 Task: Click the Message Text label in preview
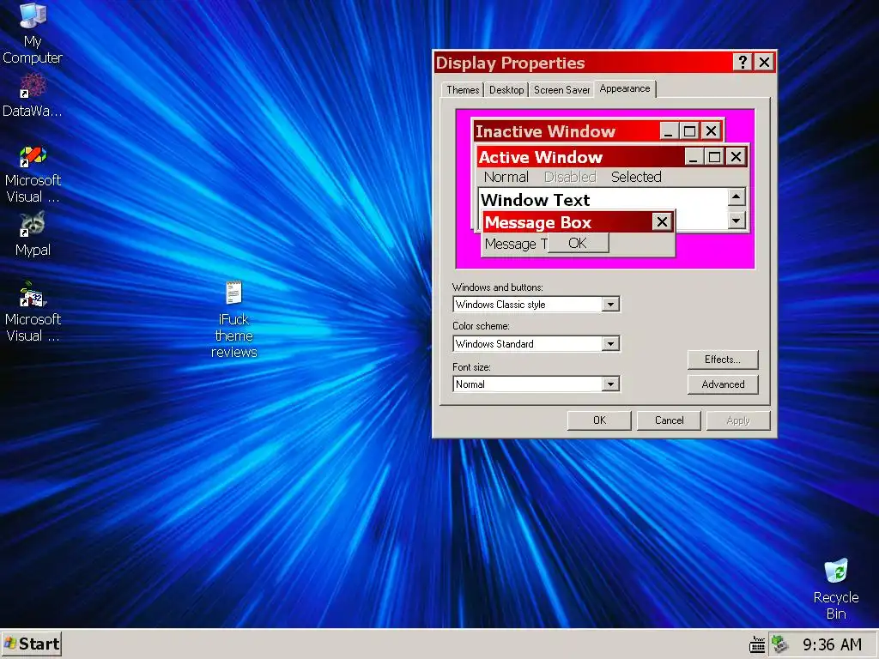click(516, 245)
